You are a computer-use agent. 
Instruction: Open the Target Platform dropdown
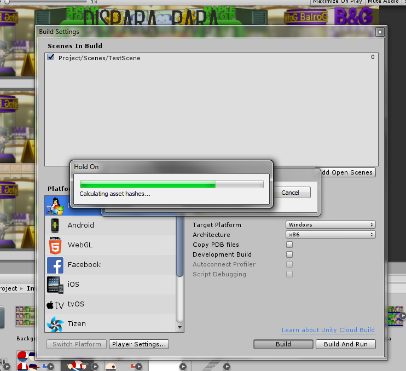pyautogui.click(x=330, y=225)
